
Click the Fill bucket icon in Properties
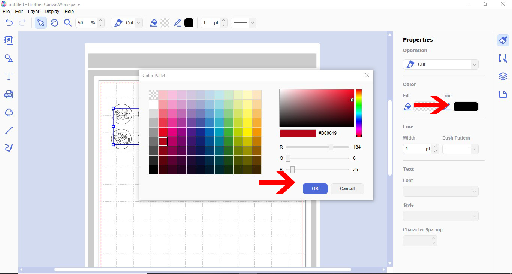pos(407,107)
